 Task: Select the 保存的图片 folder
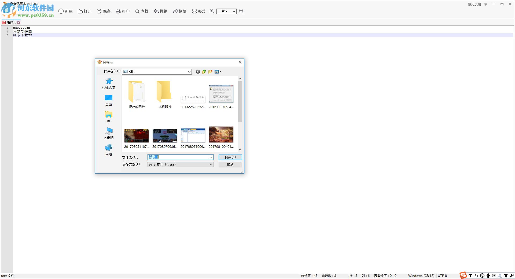(x=137, y=94)
